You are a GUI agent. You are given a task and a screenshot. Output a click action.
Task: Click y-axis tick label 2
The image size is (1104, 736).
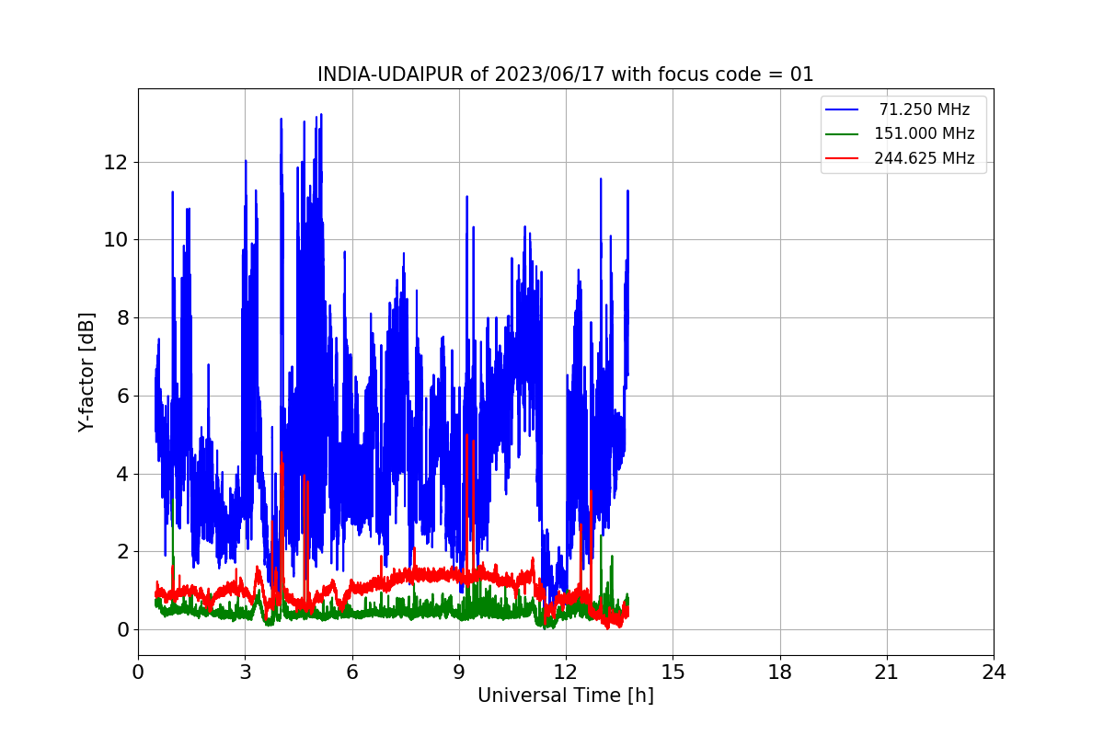(x=122, y=552)
